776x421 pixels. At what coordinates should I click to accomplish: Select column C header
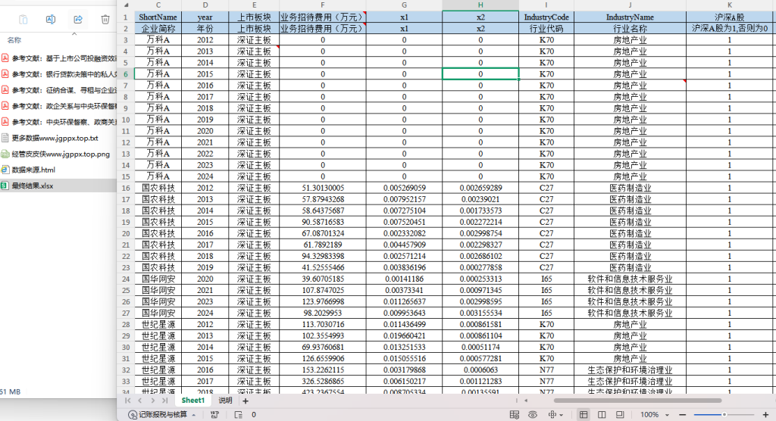tap(158, 5)
